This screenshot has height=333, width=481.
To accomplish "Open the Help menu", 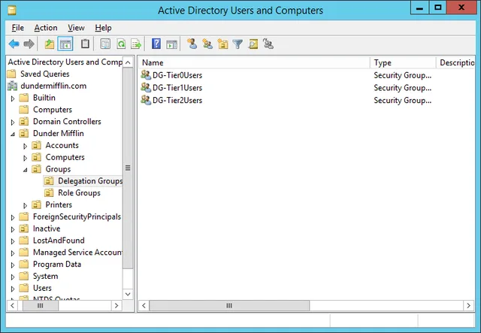I will click(x=103, y=28).
